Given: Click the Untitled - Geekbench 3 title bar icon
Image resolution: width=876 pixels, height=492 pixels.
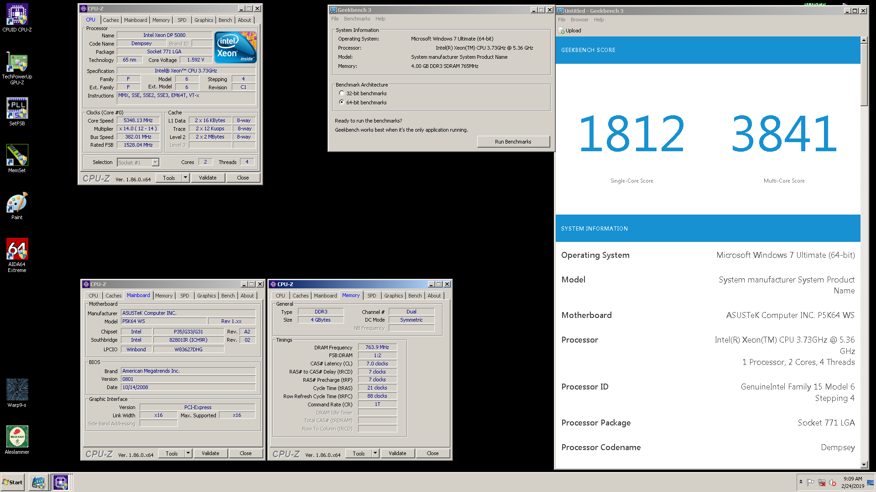Looking at the screenshot, I should (x=560, y=11).
